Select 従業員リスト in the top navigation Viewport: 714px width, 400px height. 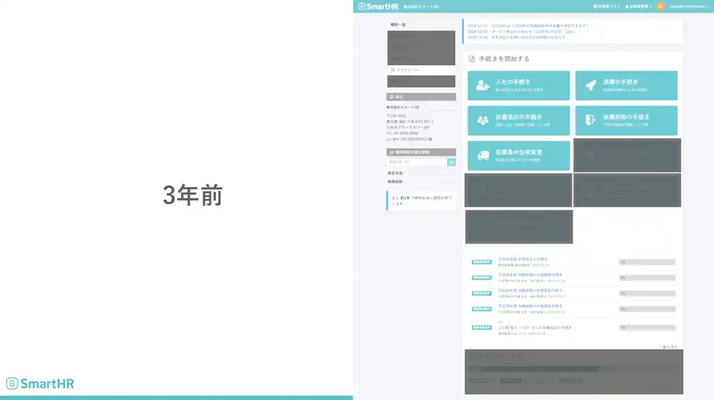[x=606, y=5]
